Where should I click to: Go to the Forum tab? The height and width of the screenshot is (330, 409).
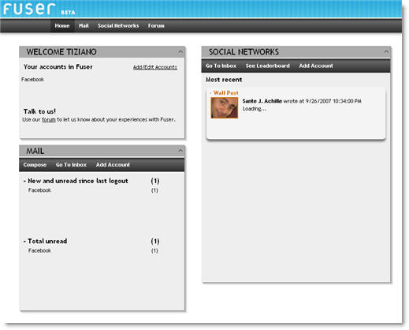(x=156, y=26)
